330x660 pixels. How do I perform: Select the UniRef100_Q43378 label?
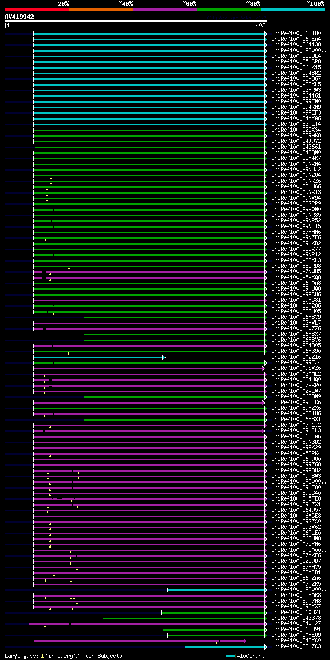296,618
